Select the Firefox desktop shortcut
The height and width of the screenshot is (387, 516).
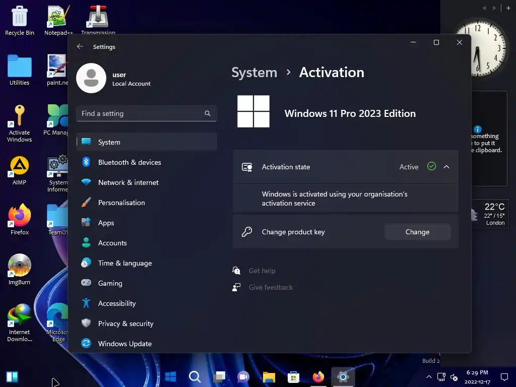click(x=20, y=220)
